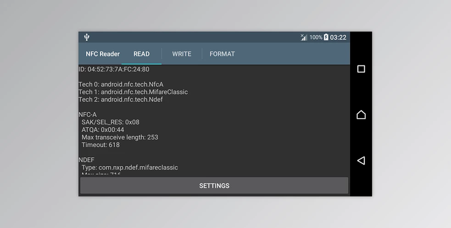Viewport: 451px width, 228px height.
Task: Click the no-signal indicator icon
Action: pos(304,37)
